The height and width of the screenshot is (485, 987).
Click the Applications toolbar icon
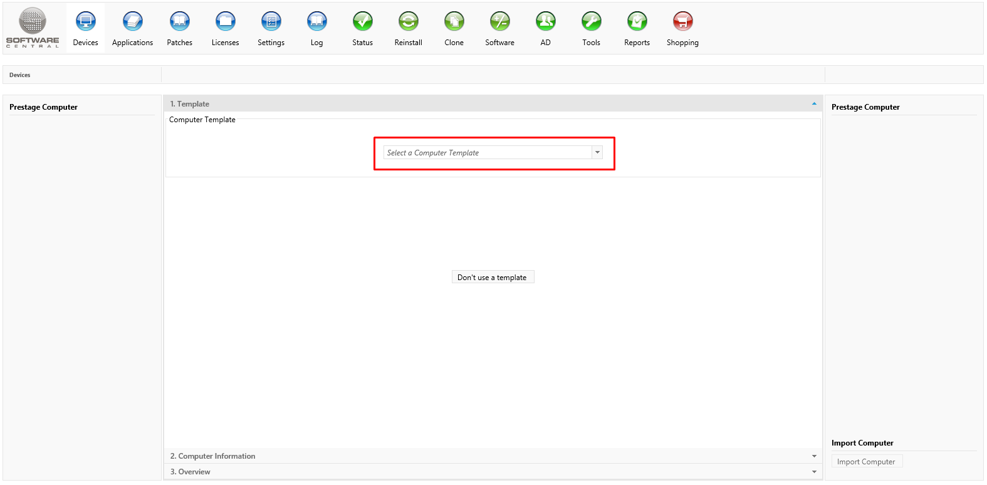[132, 22]
